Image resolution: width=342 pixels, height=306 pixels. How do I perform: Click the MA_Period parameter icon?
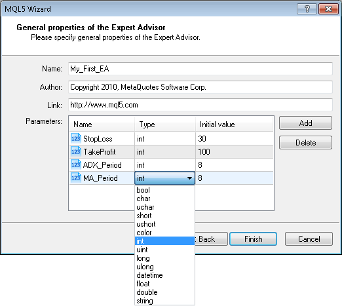tap(76, 178)
